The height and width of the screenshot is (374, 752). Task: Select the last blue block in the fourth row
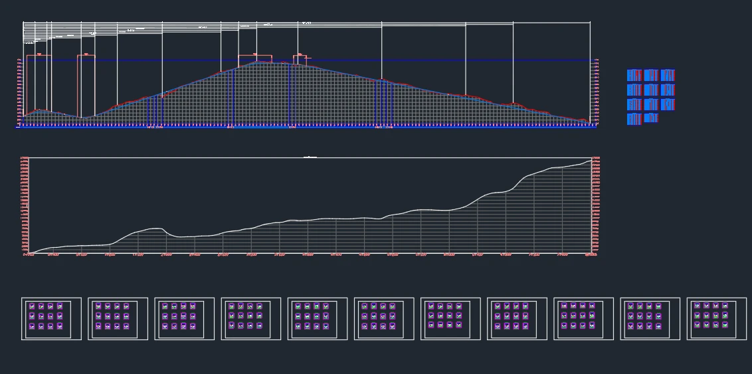click(651, 118)
